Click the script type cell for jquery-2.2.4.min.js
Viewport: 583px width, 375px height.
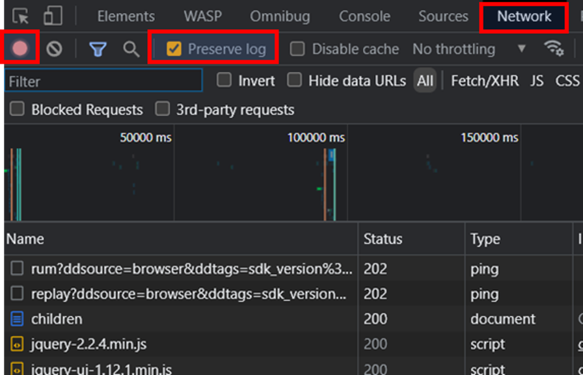[x=487, y=344]
